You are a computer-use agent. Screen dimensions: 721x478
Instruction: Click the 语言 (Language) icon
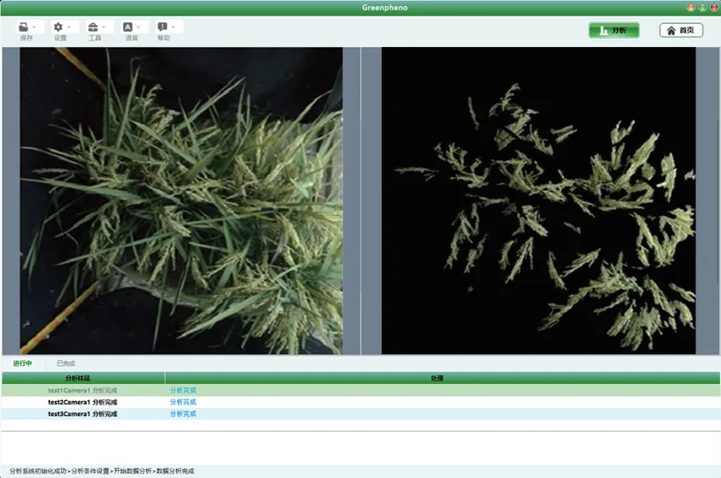[128, 27]
